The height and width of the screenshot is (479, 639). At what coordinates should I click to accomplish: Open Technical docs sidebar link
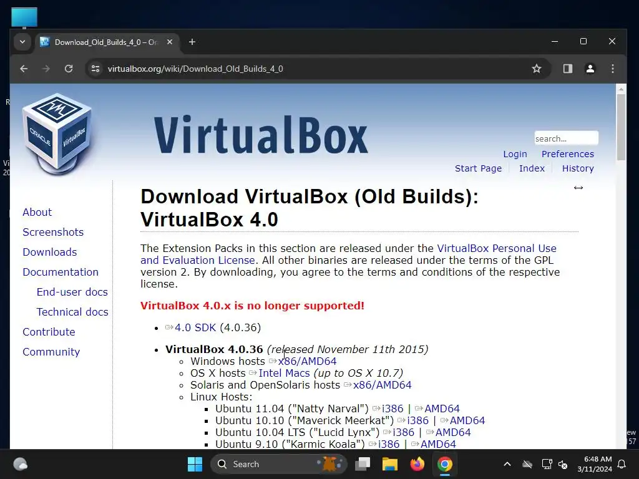72,312
